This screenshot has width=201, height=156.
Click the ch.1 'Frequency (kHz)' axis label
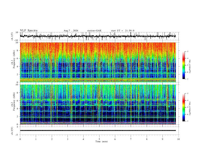14,59
